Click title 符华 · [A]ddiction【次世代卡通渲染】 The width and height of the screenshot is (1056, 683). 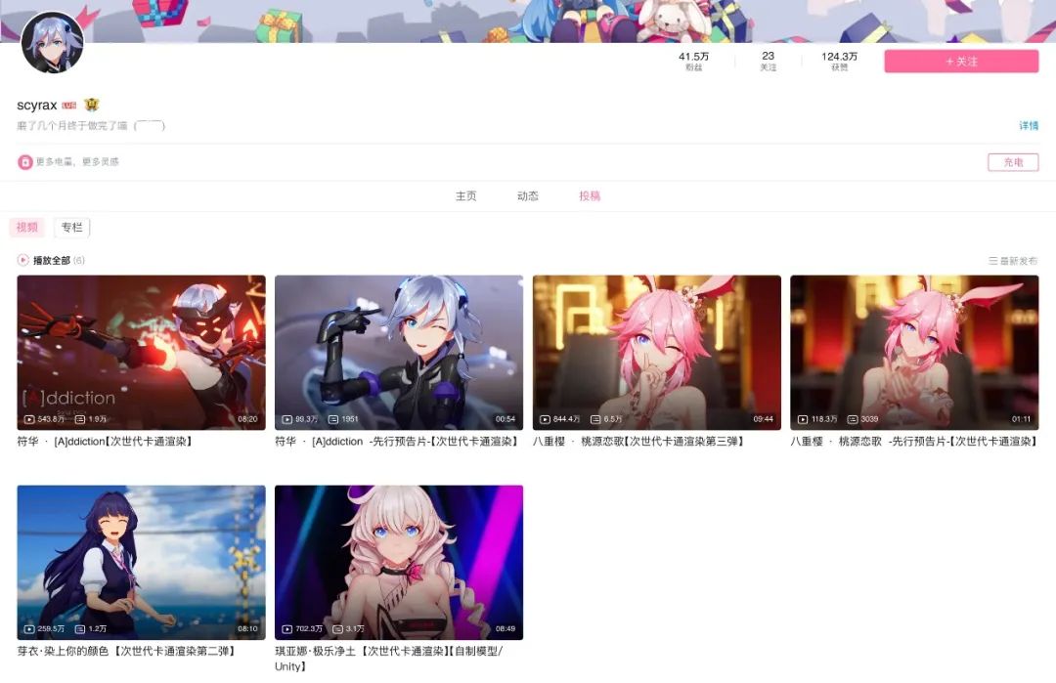[x=105, y=442]
